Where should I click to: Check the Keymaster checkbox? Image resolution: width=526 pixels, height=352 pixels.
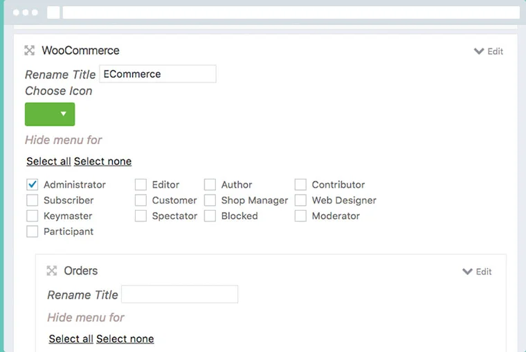coord(33,216)
